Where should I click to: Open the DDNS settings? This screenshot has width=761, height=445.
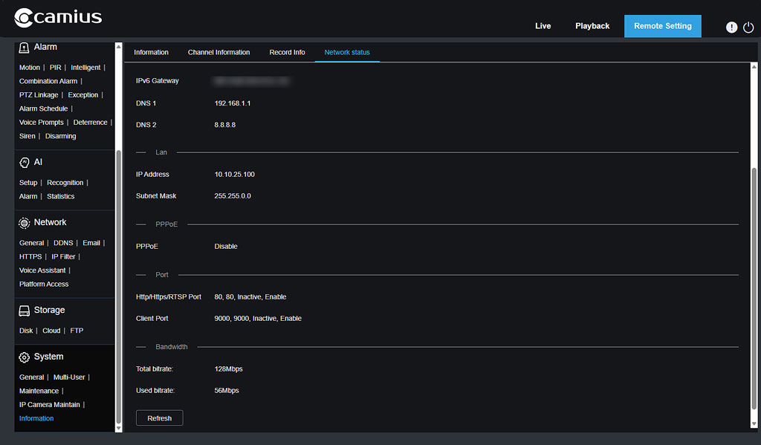(62, 242)
